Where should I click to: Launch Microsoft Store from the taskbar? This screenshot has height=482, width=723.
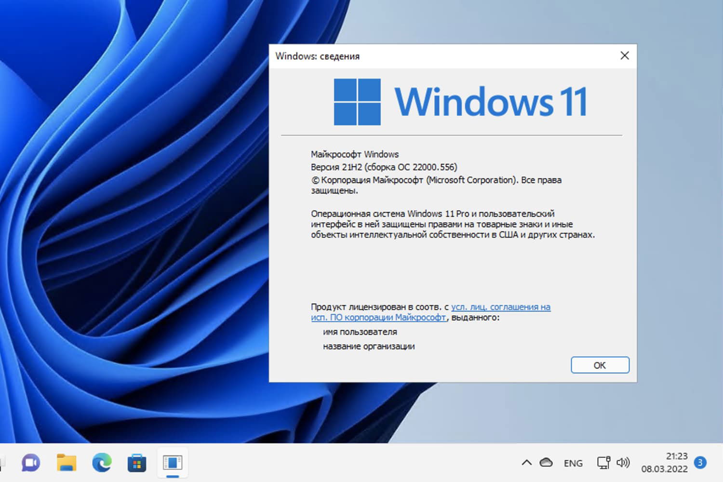136,463
